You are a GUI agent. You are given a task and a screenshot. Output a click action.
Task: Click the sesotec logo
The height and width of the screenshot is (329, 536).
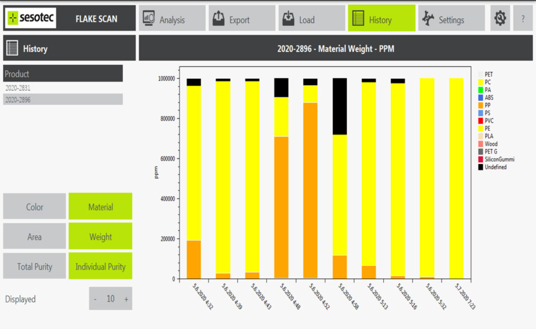[31, 19]
